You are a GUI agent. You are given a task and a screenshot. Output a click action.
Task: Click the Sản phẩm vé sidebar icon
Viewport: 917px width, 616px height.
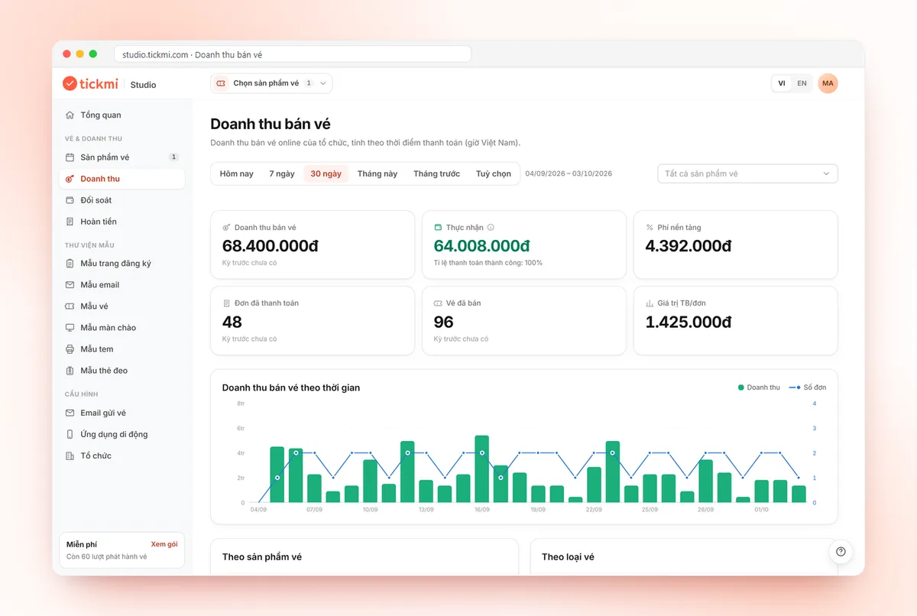[x=70, y=157]
